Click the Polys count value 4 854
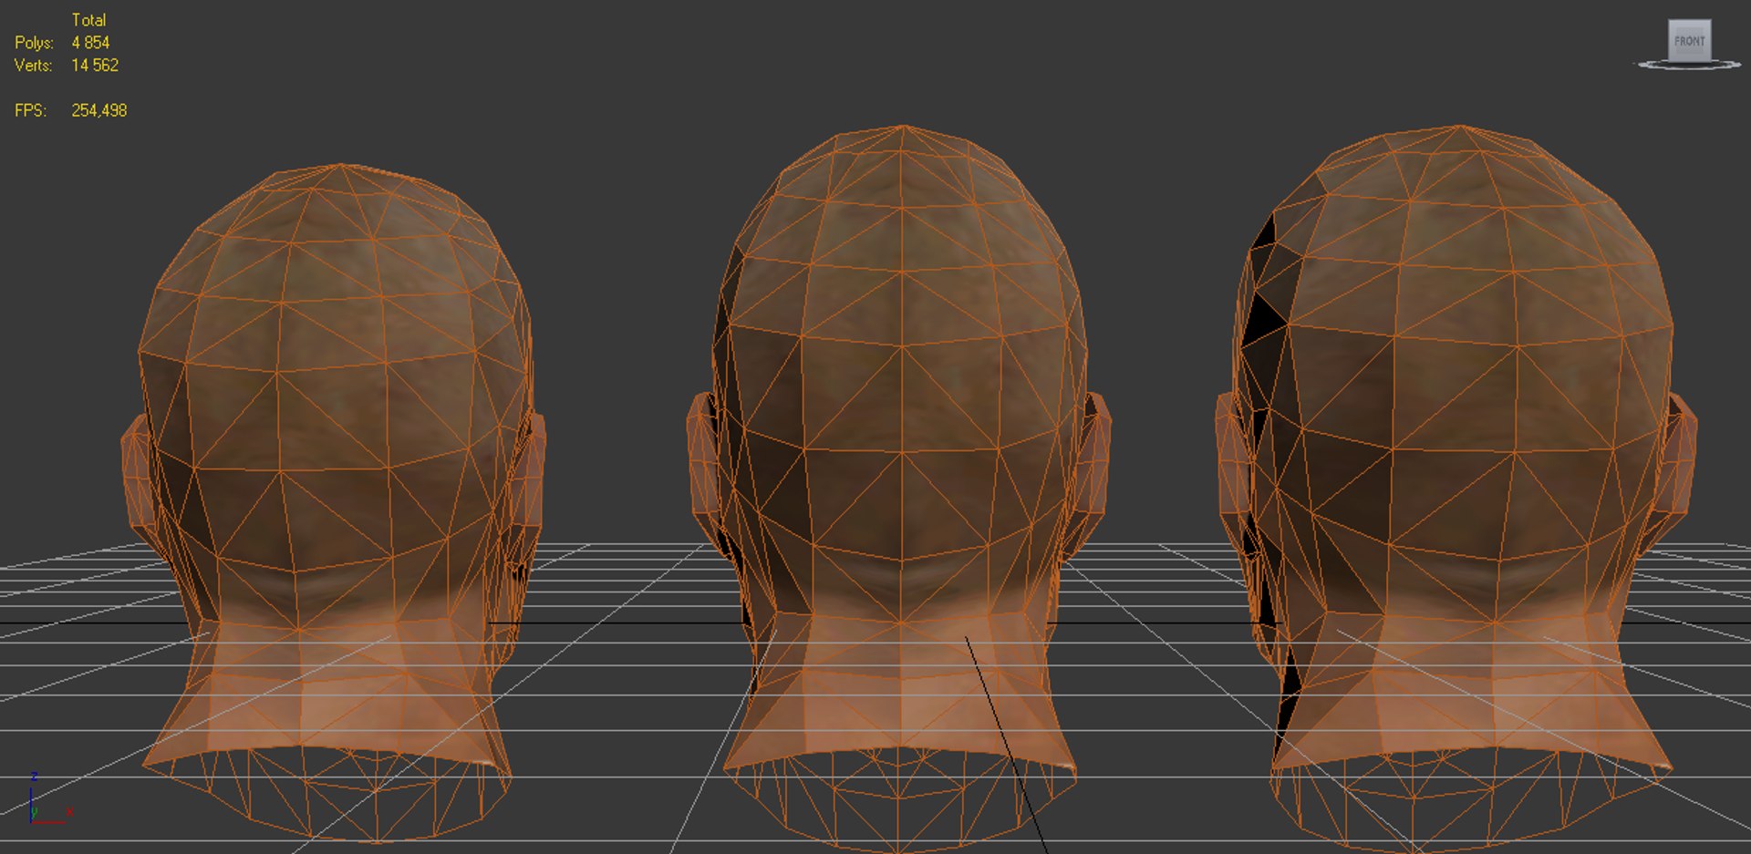The image size is (1751, 854). click(x=90, y=43)
